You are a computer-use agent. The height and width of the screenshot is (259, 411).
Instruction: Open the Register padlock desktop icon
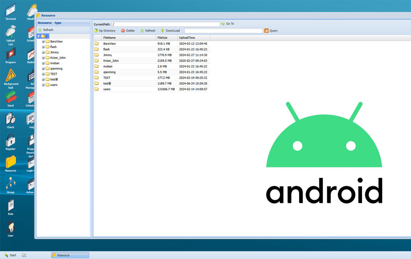click(x=11, y=142)
